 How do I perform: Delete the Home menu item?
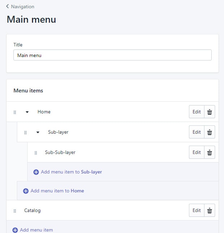point(210,112)
